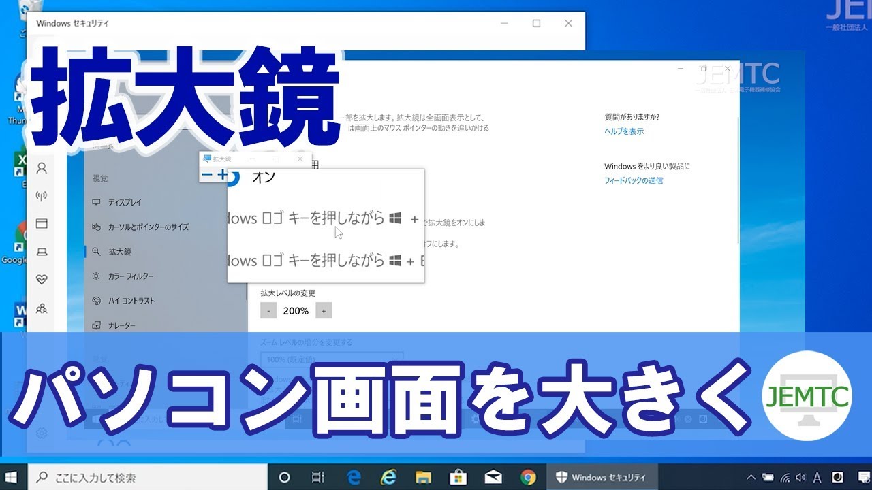Expand the hidden icons chevron in system tray
The width and height of the screenshot is (872, 490).
pyautogui.click(x=751, y=476)
